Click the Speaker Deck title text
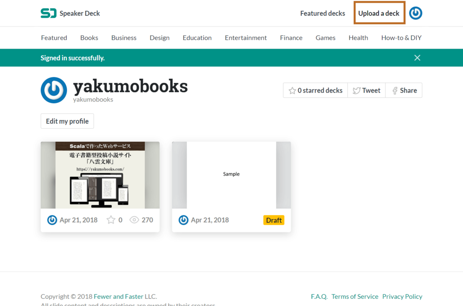This screenshot has height=306, width=463. point(80,13)
